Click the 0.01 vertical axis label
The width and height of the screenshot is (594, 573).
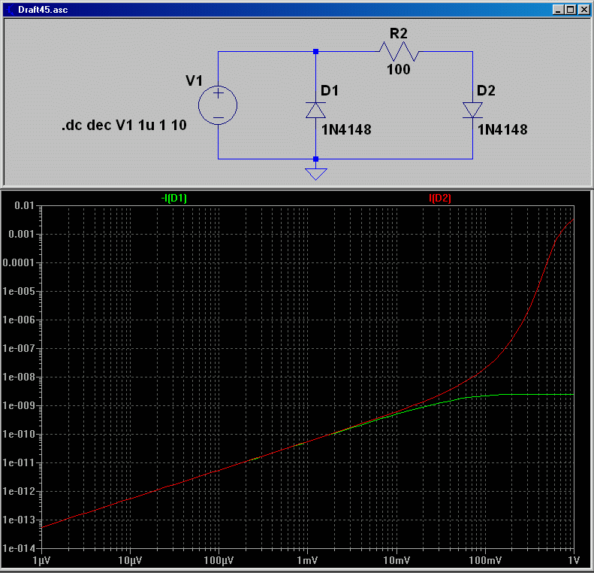(24, 205)
